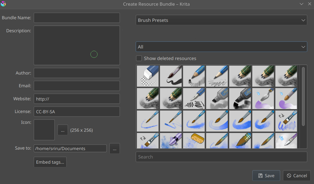Screen dimensions: 314x184
Task: Browse for the Save to folder
Action: tap(114, 149)
